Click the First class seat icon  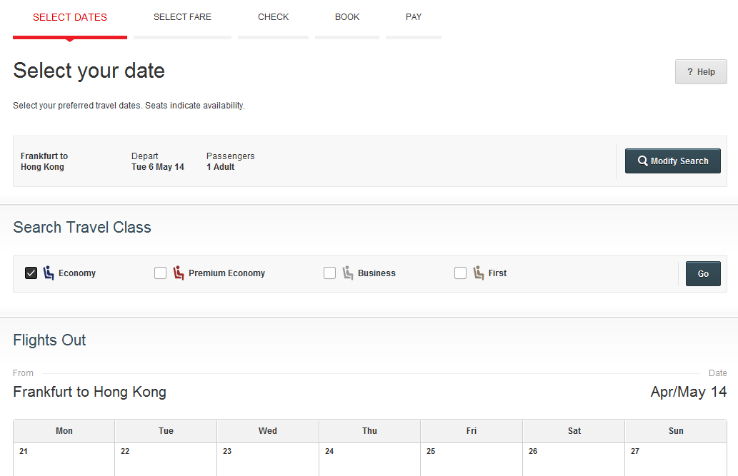pos(478,273)
